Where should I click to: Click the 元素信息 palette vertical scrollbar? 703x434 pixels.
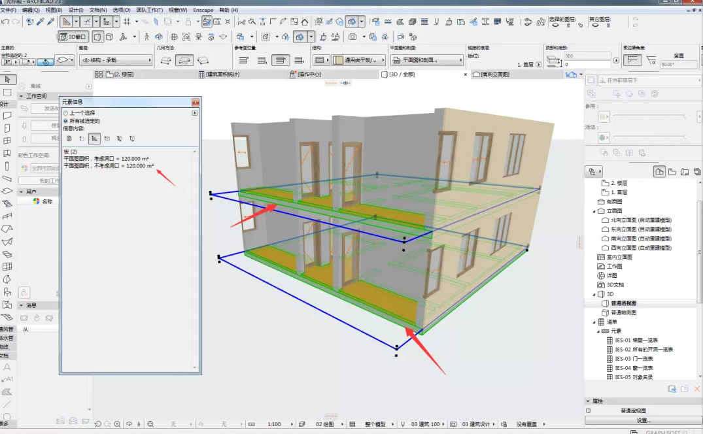tap(195, 259)
